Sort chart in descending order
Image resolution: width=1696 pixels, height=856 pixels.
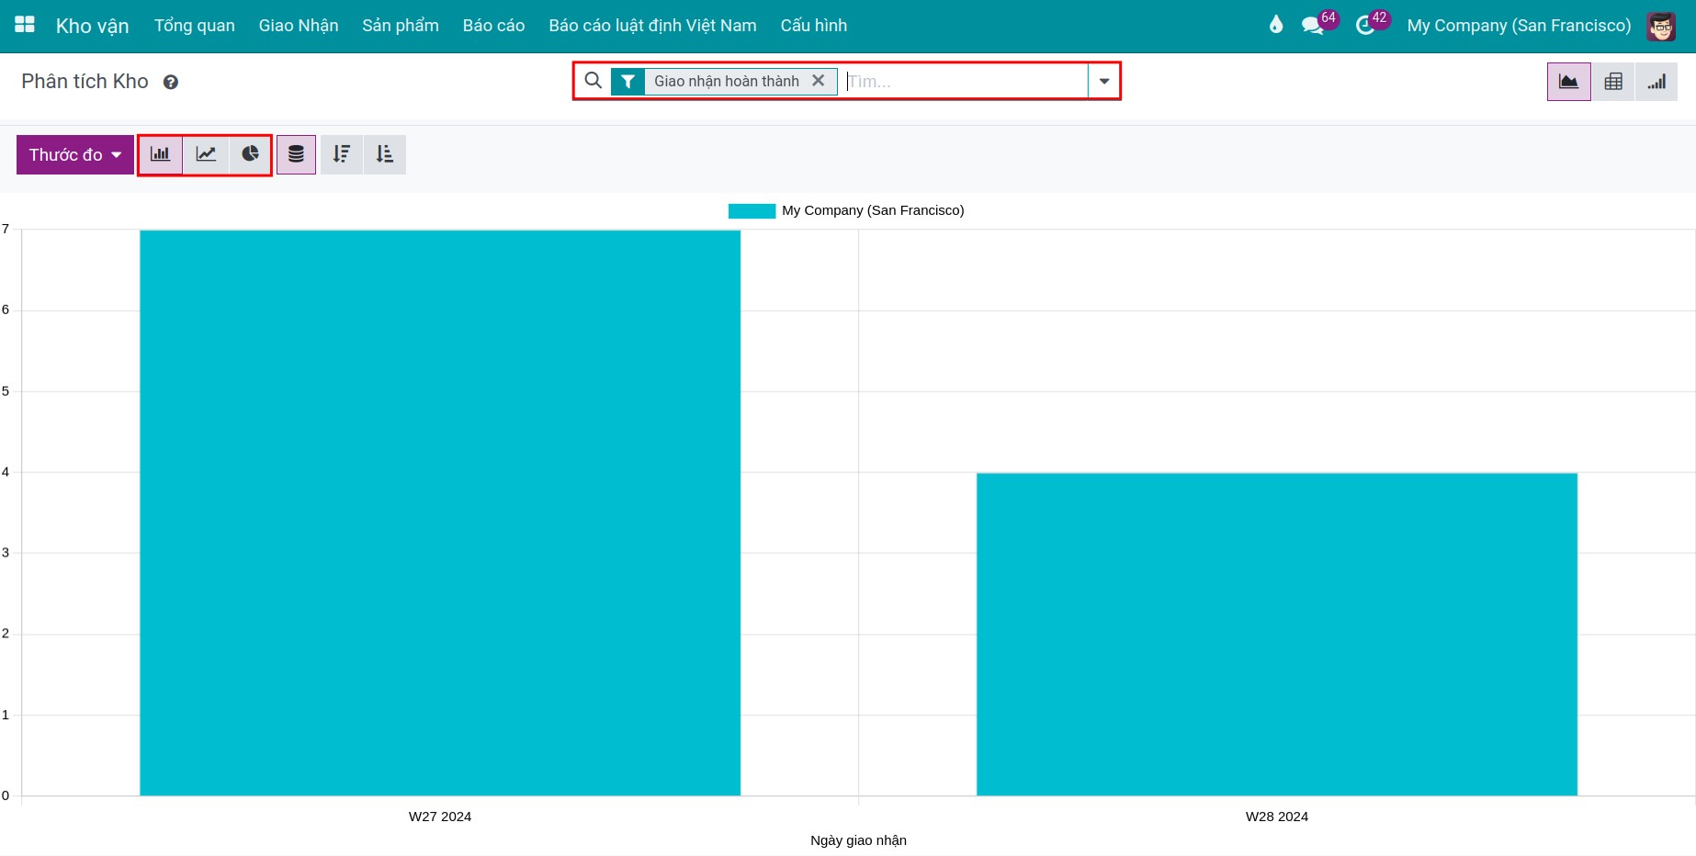click(342, 154)
